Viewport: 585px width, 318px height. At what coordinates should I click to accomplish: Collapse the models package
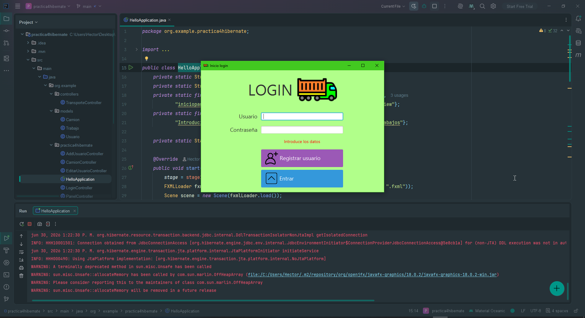[51, 111]
